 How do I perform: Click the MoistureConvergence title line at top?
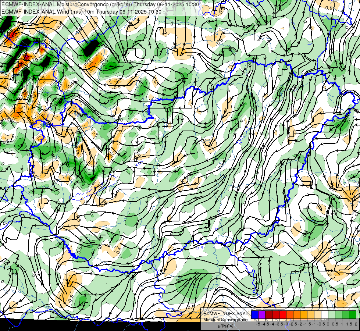100,4
